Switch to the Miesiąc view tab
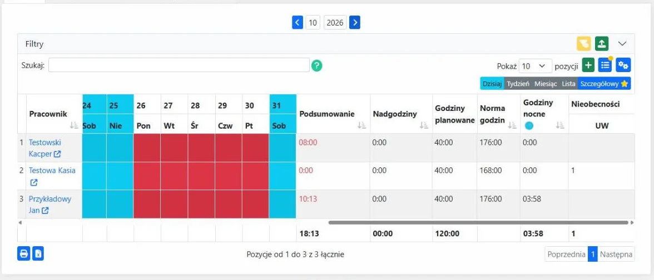The width and height of the screenshot is (654, 280). pos(546,84)
